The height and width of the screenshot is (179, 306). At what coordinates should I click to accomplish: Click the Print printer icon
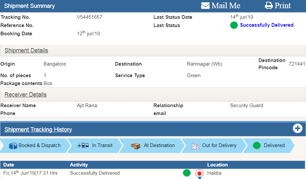[x=269, y=6]
